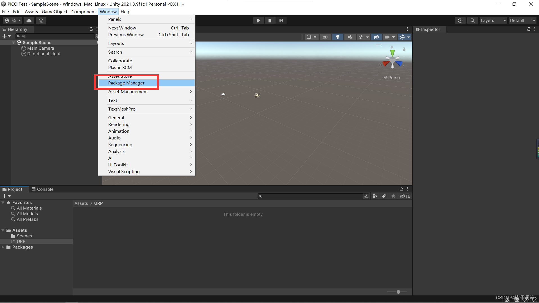Click the version control icon next to cloud

point(41,20)
